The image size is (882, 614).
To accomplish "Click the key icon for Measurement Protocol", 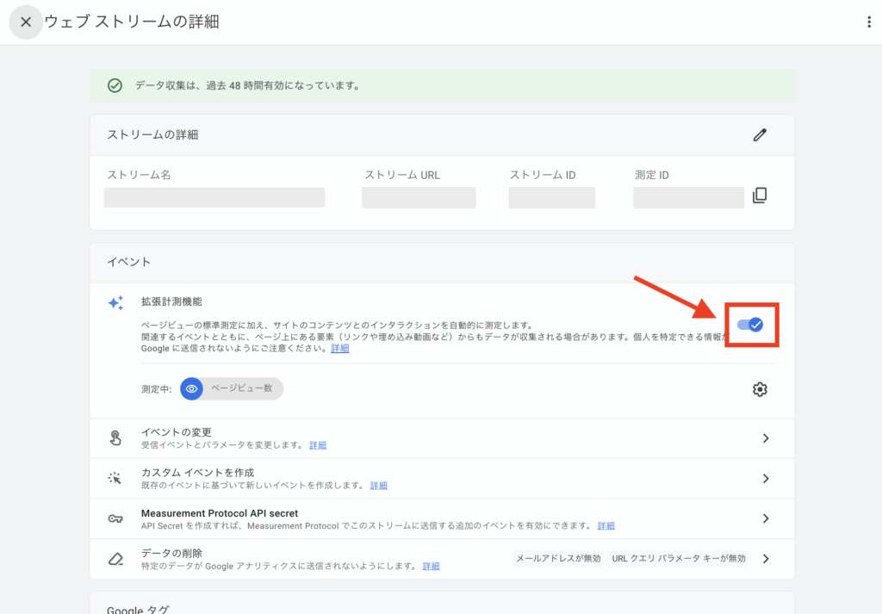I will pos(115,518).
